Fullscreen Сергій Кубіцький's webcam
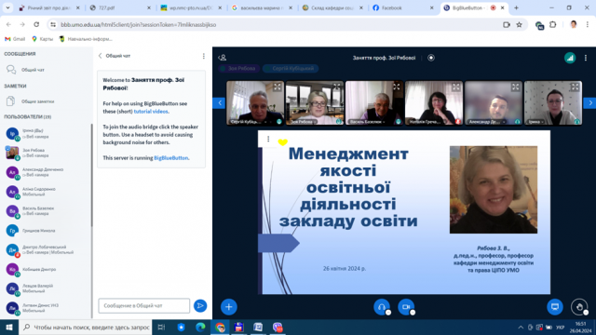Screen dimensions: 596x335 [x=278, y=87]
